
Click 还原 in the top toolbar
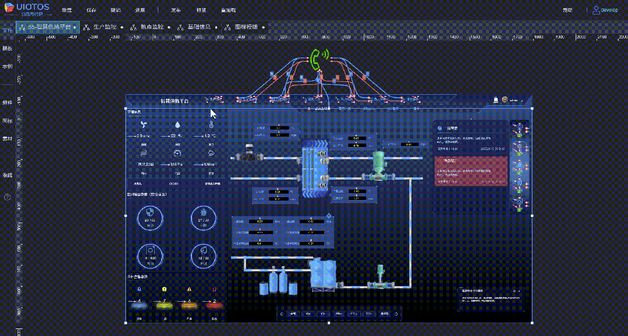tap(140, 10)
